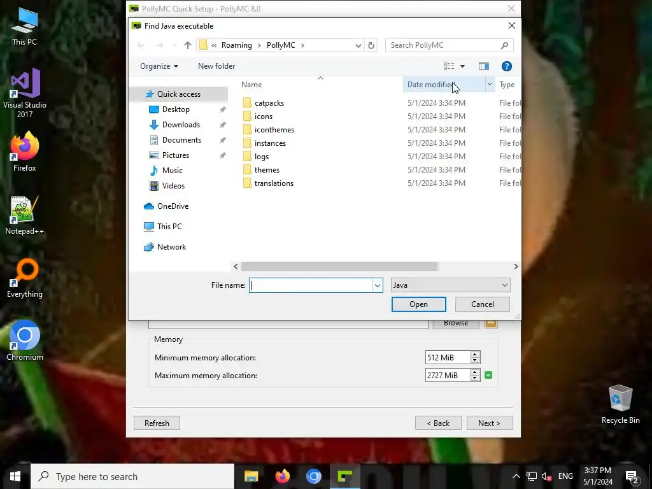
Task: Open file dialog help
Action: (x=506, y=66)
